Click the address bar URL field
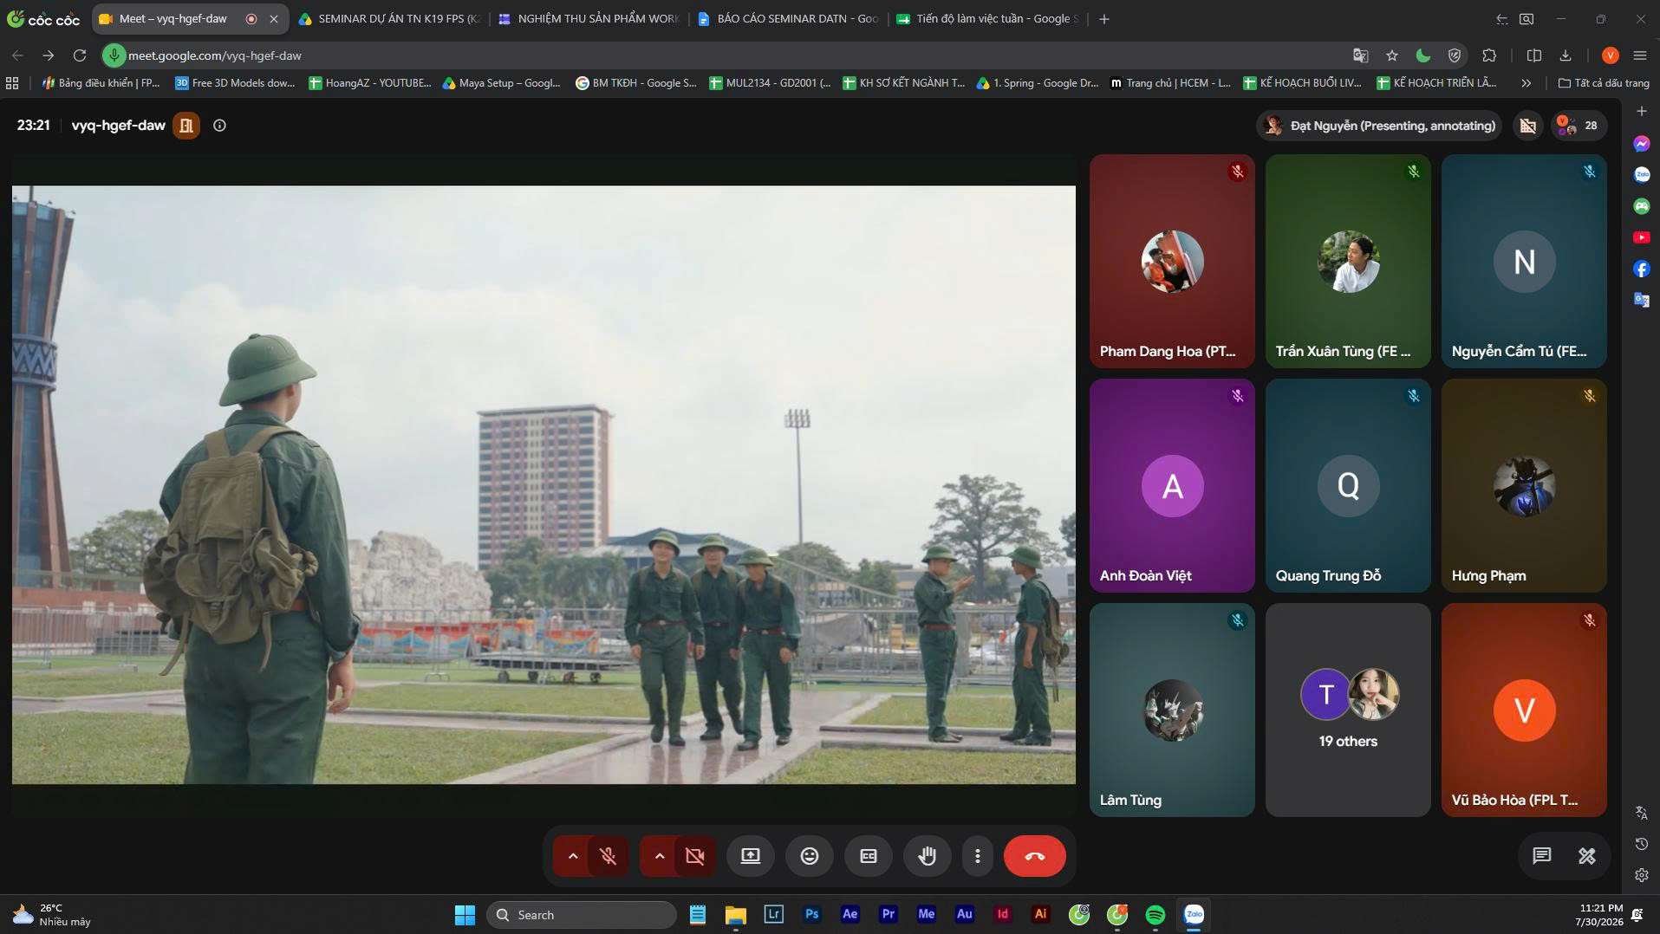Image resolution: width=1660 pixels, height=934 pixels. click(x=728, y=55)
